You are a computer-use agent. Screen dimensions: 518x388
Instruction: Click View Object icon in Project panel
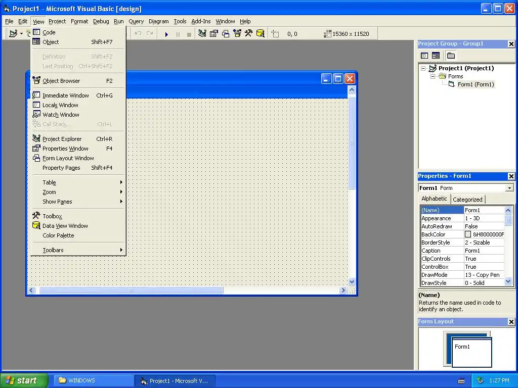pyautogui.click(x=436, y=56)
